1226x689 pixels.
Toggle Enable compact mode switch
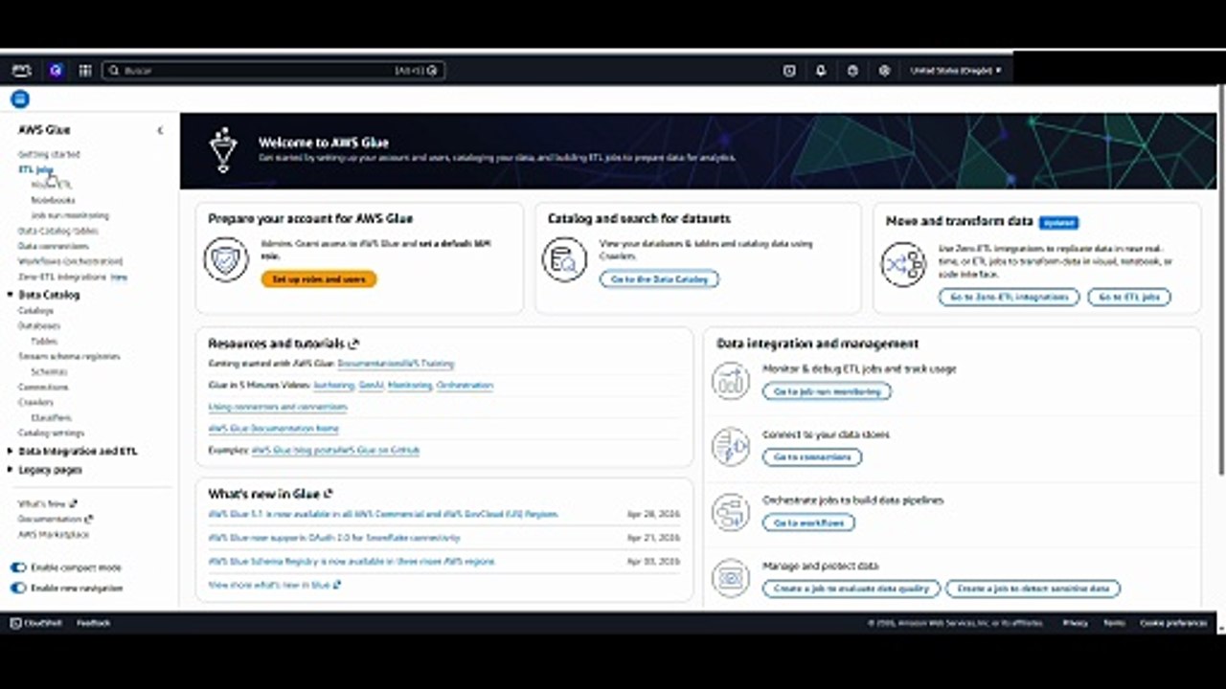(18, 567)
